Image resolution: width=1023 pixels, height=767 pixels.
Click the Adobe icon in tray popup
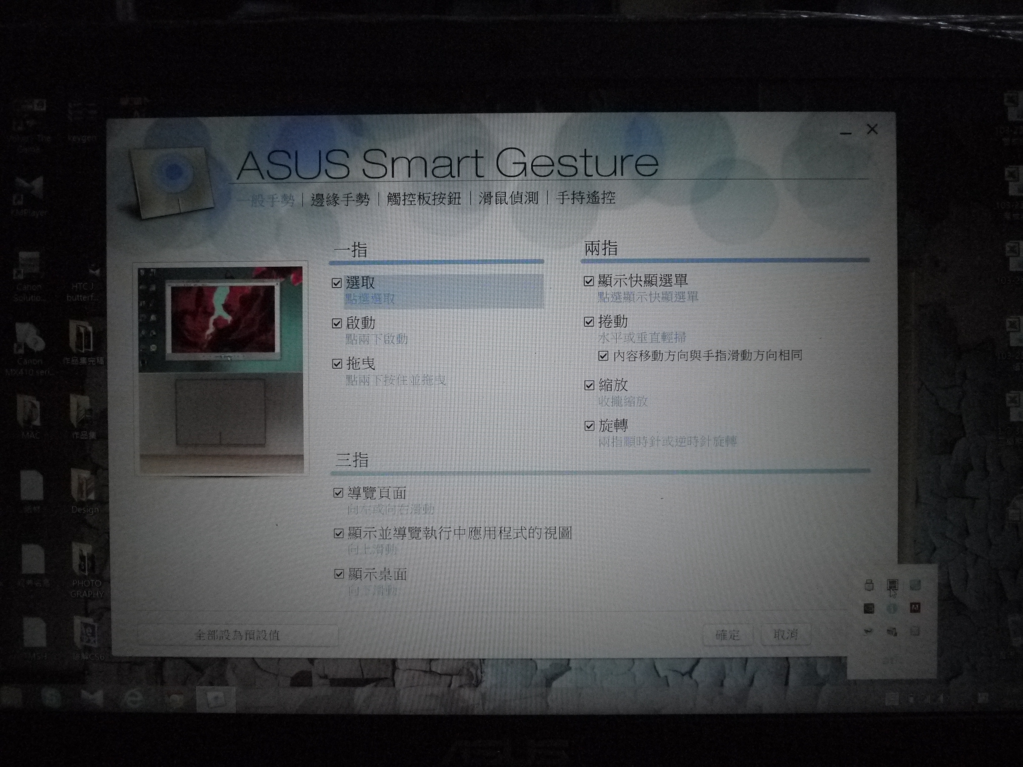915,608
